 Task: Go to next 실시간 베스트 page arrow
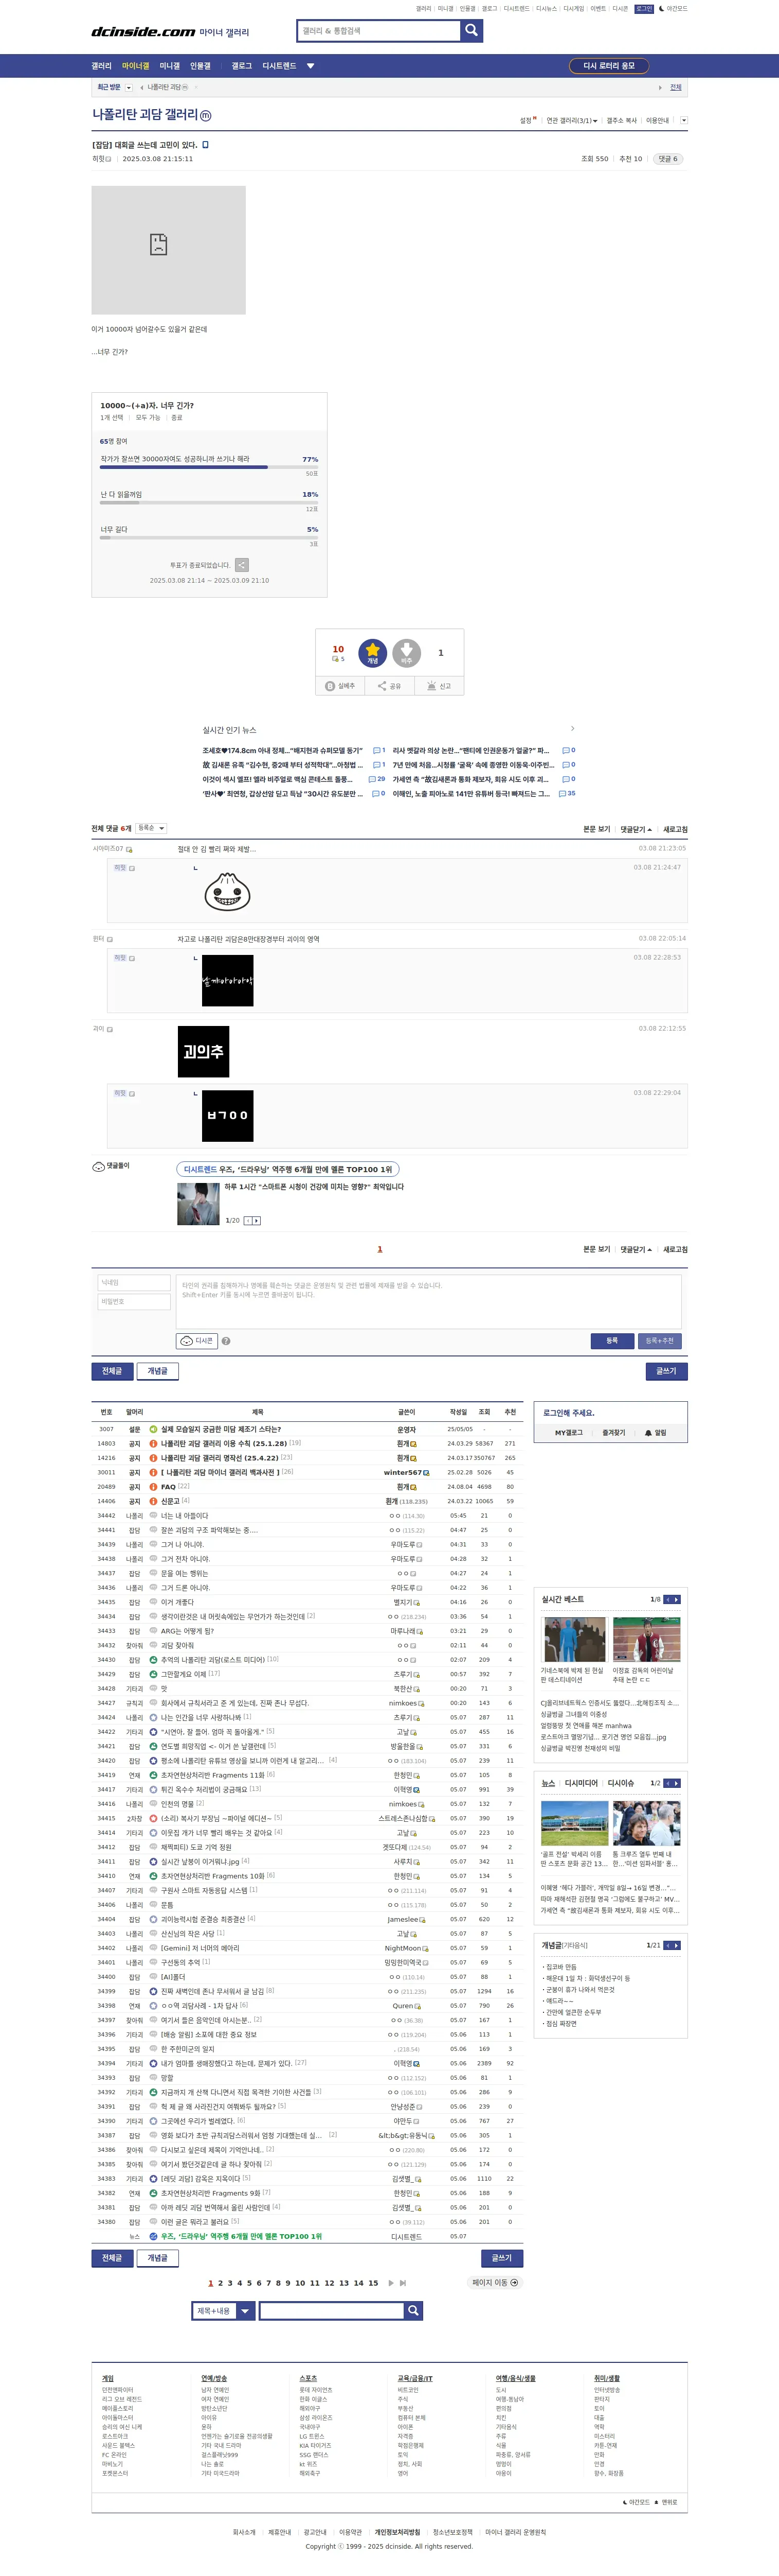(x=677, y=1600)
